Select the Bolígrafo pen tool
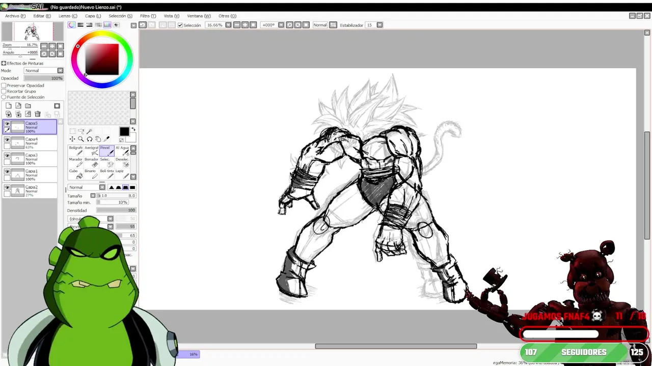This screenshot has height=366, width=652. pos(75,150)
